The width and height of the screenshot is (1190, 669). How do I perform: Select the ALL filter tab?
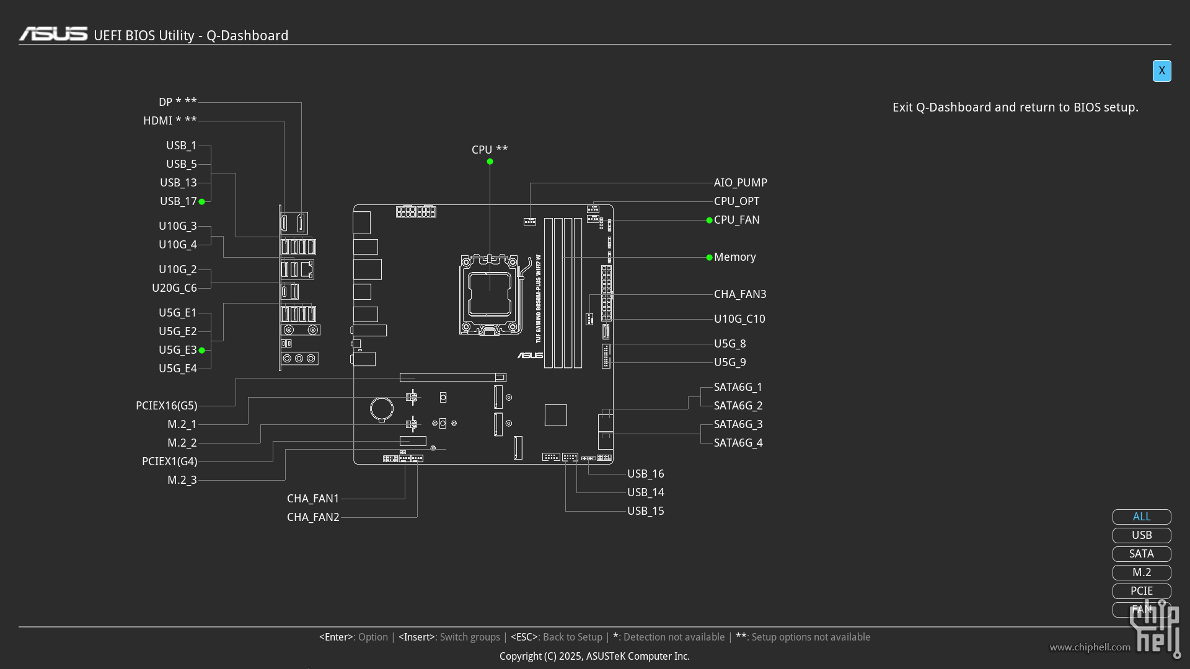(x=1142, y=517)
